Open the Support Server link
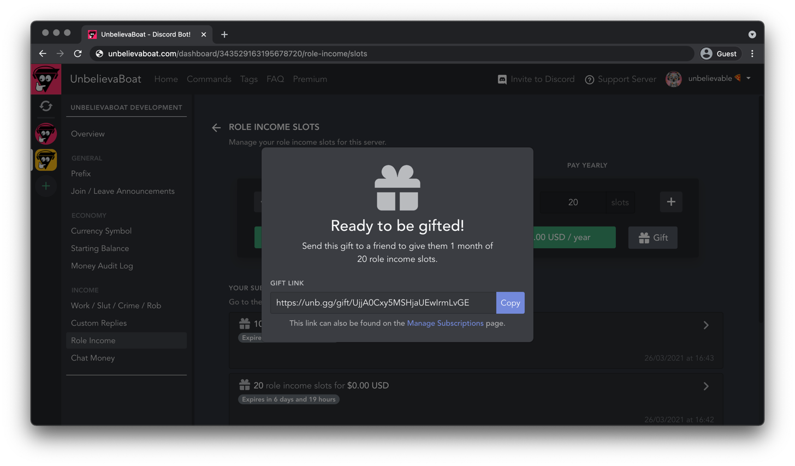795x466 pixels. coord(620,79)
